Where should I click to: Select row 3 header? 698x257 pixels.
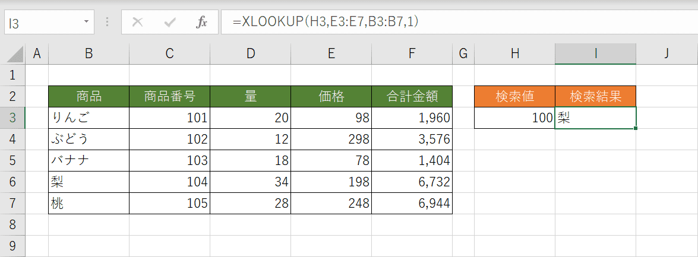(12, 118)
